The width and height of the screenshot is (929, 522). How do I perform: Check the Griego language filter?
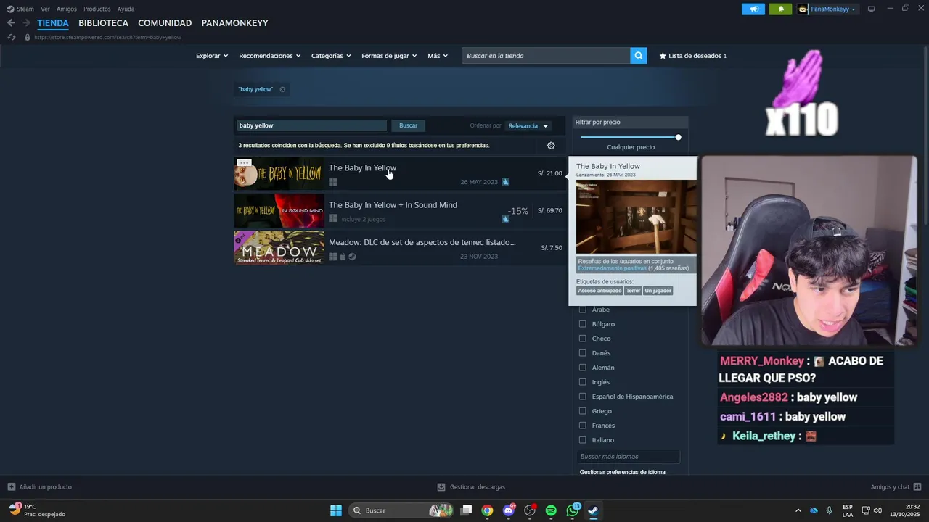click(x=582, y=411)
